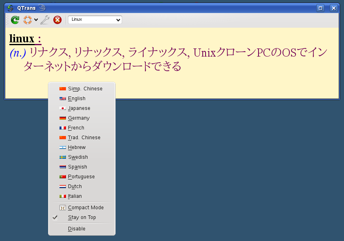Toggle the Stay on Top option

(82, 217)
